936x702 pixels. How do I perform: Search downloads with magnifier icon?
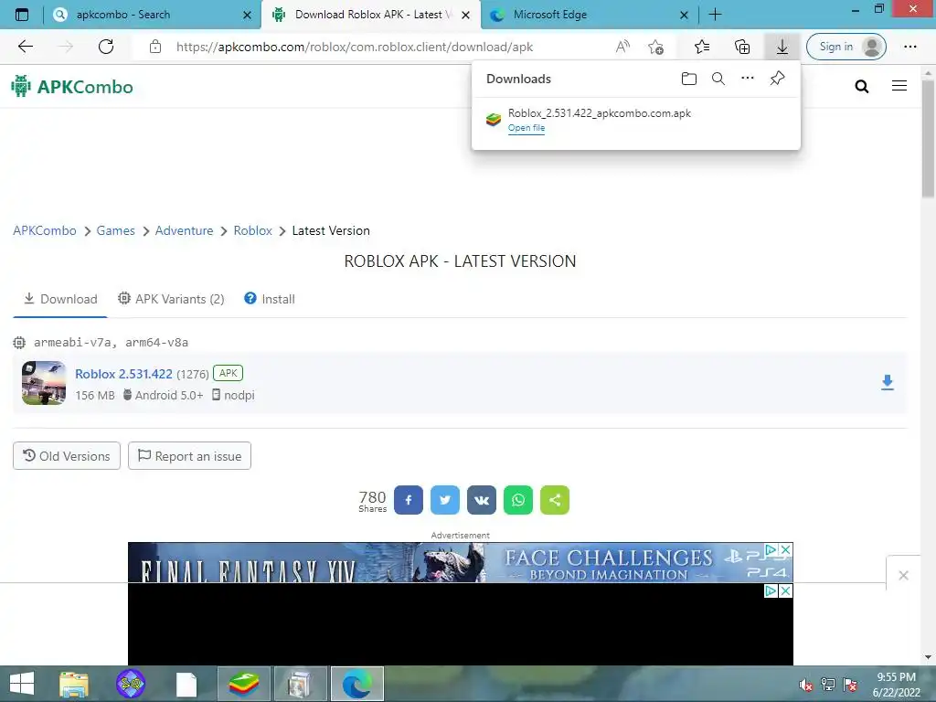point(718,79)
